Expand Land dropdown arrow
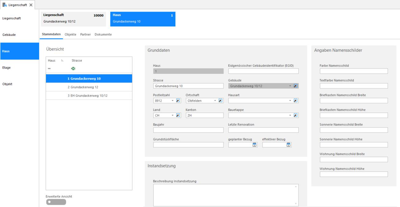The height and width of the screenshot is (207, 400). [x=172, y=115]
